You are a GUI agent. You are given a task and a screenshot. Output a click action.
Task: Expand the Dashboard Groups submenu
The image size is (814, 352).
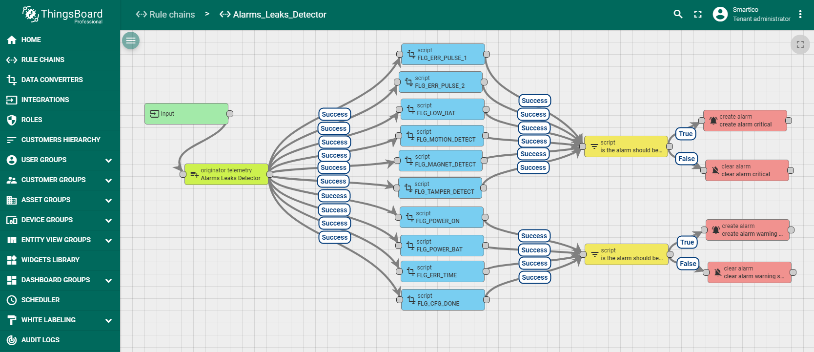(x=108, y=280)
